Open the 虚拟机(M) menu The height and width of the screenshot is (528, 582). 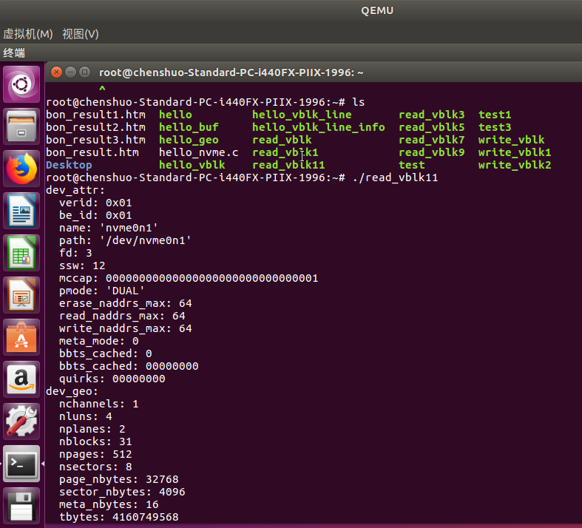pyautogui.click(x=28, y=34)
